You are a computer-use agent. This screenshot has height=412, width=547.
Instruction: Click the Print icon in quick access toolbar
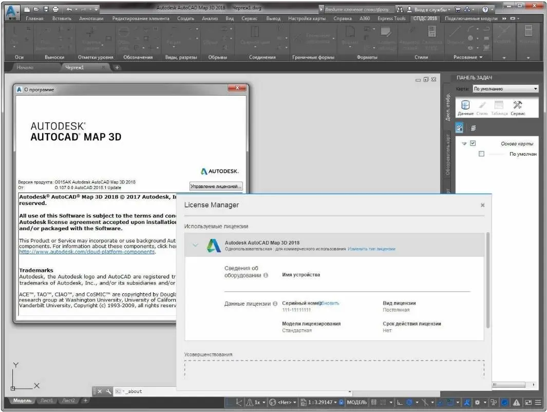pyautogui.click(x=55, y=9)
